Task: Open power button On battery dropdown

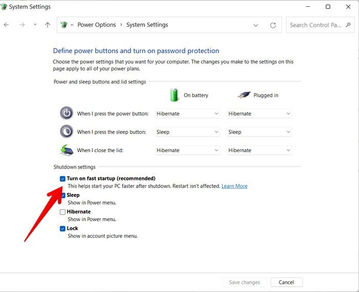Action: [188, 114]
